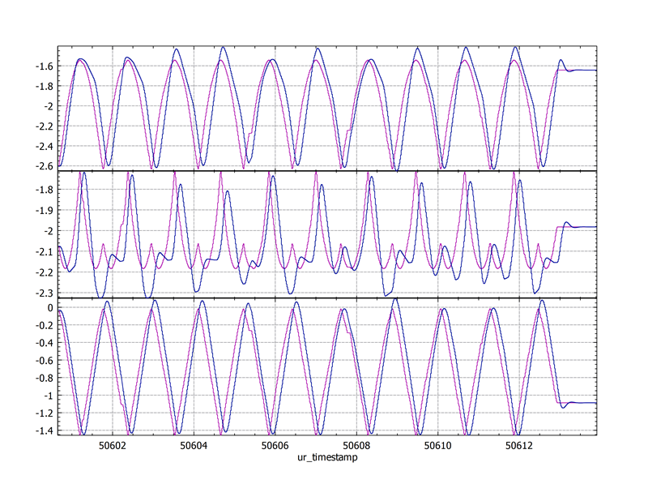This screenshot has height=501, width=648.
Task: Click the 50608 x-axis tick label
Action: pyautogui.click(x=356, y=446)
